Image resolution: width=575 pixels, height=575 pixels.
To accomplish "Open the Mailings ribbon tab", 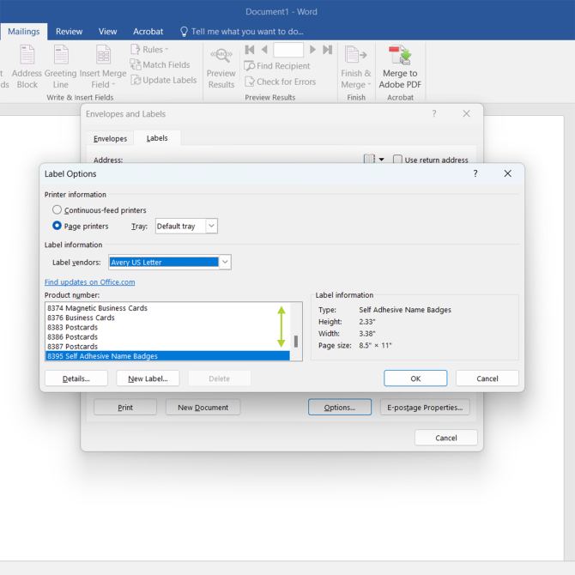I will coord(24,32).
